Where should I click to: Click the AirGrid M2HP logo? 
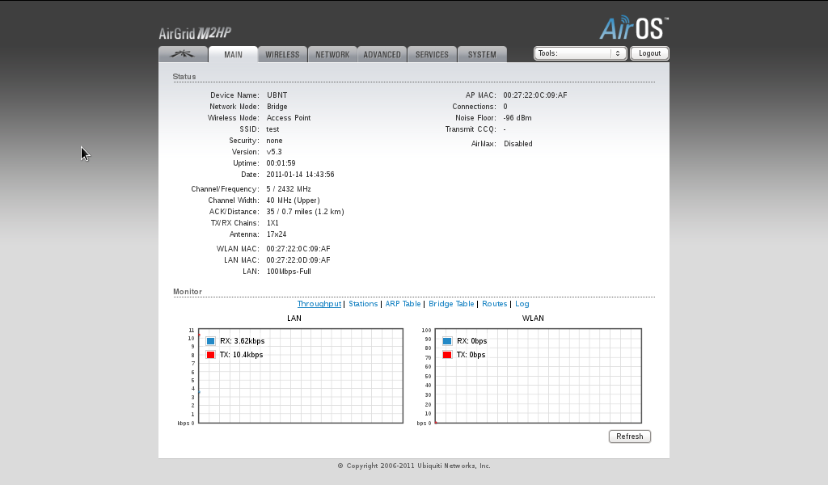195,33
